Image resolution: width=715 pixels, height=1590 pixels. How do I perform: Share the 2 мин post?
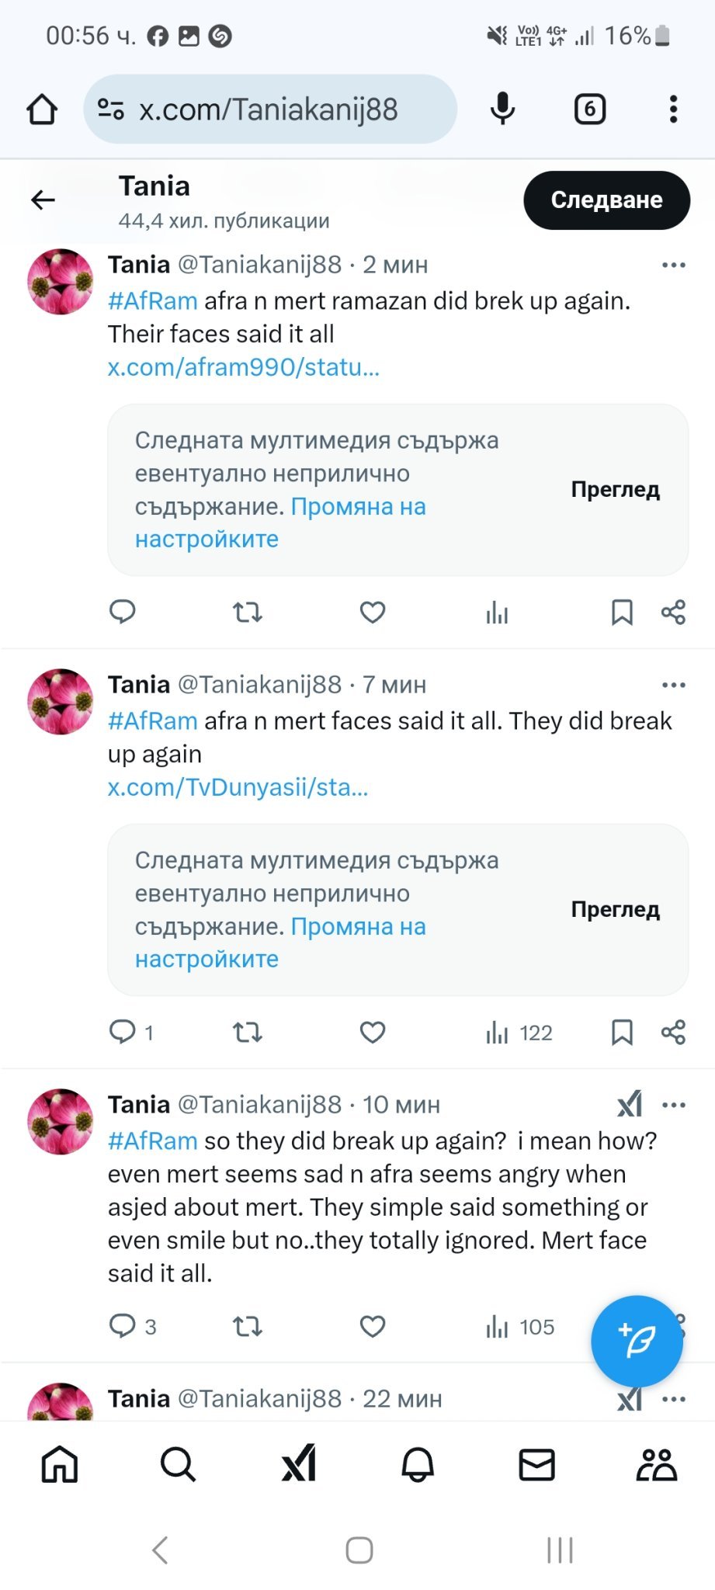point(673,613)
